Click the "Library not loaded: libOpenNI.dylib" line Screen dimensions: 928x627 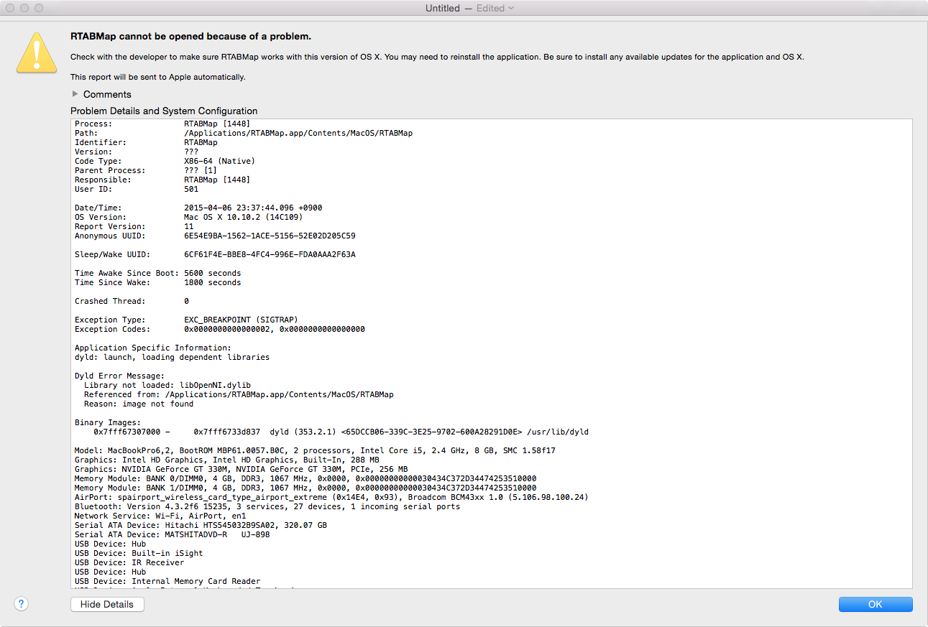(167, 385)
